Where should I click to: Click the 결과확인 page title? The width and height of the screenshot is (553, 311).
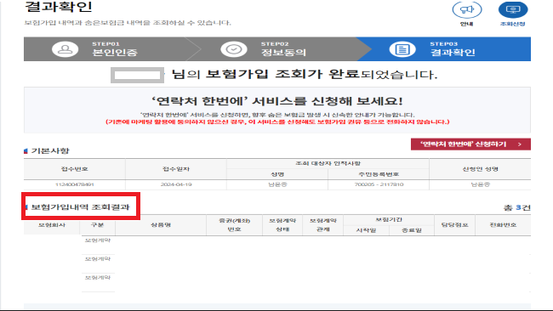tap(59, 6)
